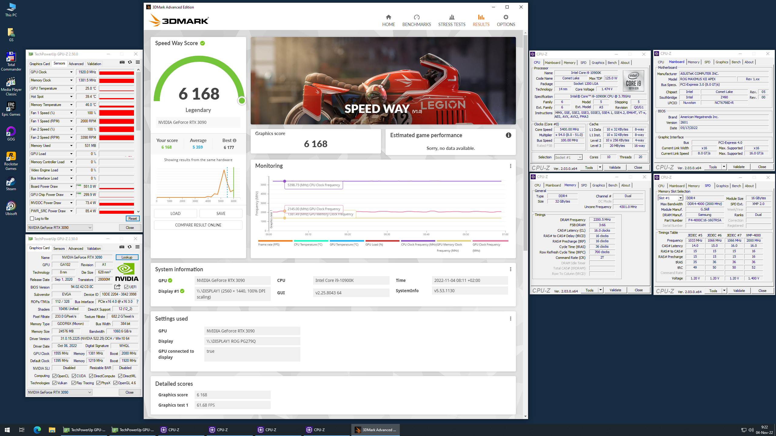The height and width of the screenshot is (436, 776).
Task: Open Epic Games desktop icon
Action: click(11, 109)
